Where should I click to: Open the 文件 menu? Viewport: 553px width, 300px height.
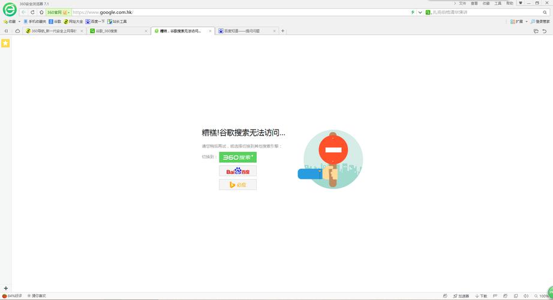(462, 3)
